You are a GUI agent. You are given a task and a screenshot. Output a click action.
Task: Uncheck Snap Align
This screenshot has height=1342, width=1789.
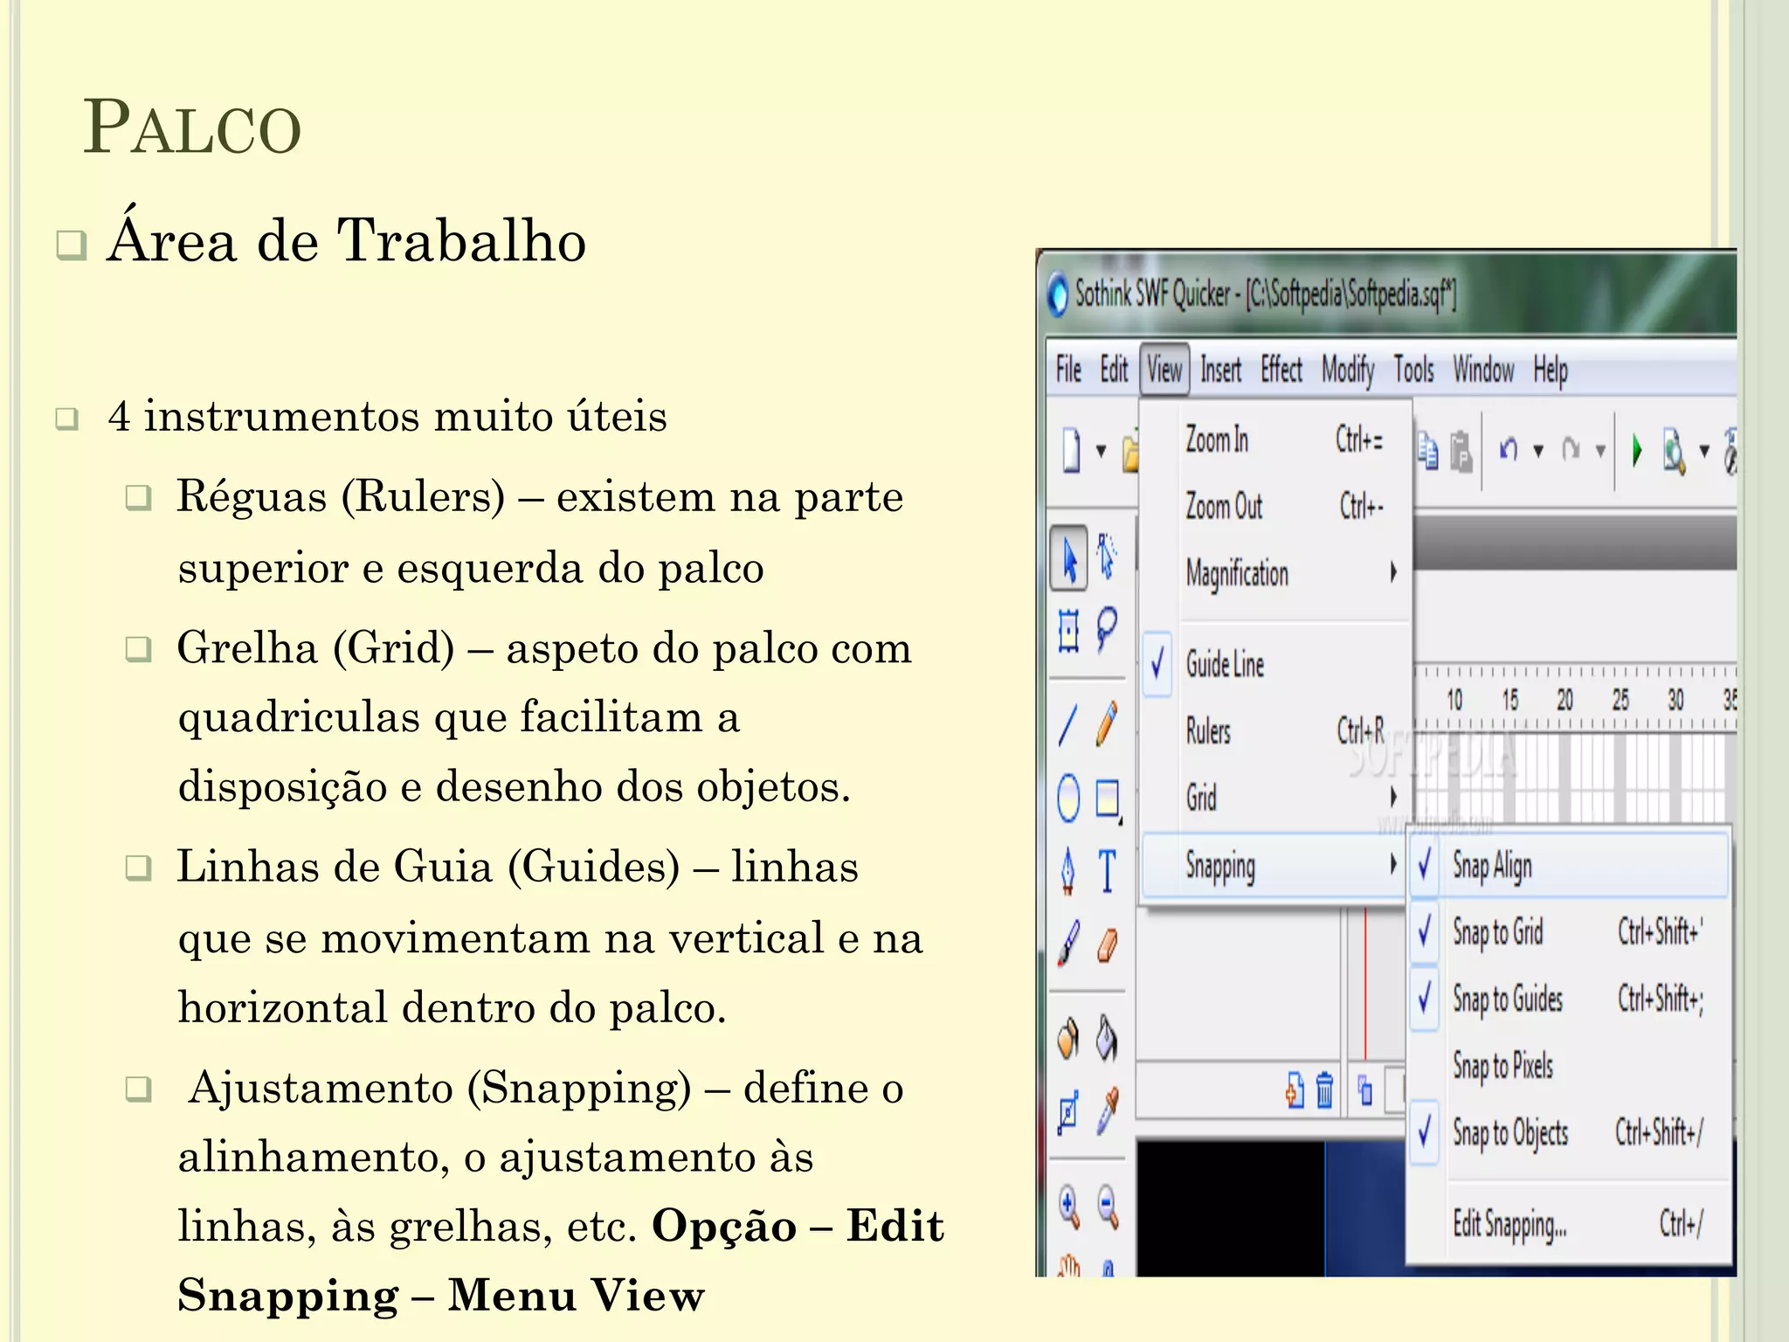click(1569, 865)
